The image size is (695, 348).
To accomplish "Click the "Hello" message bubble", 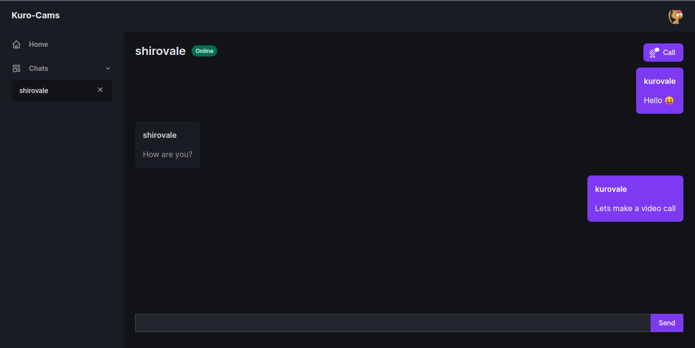I will click(660, 91).
